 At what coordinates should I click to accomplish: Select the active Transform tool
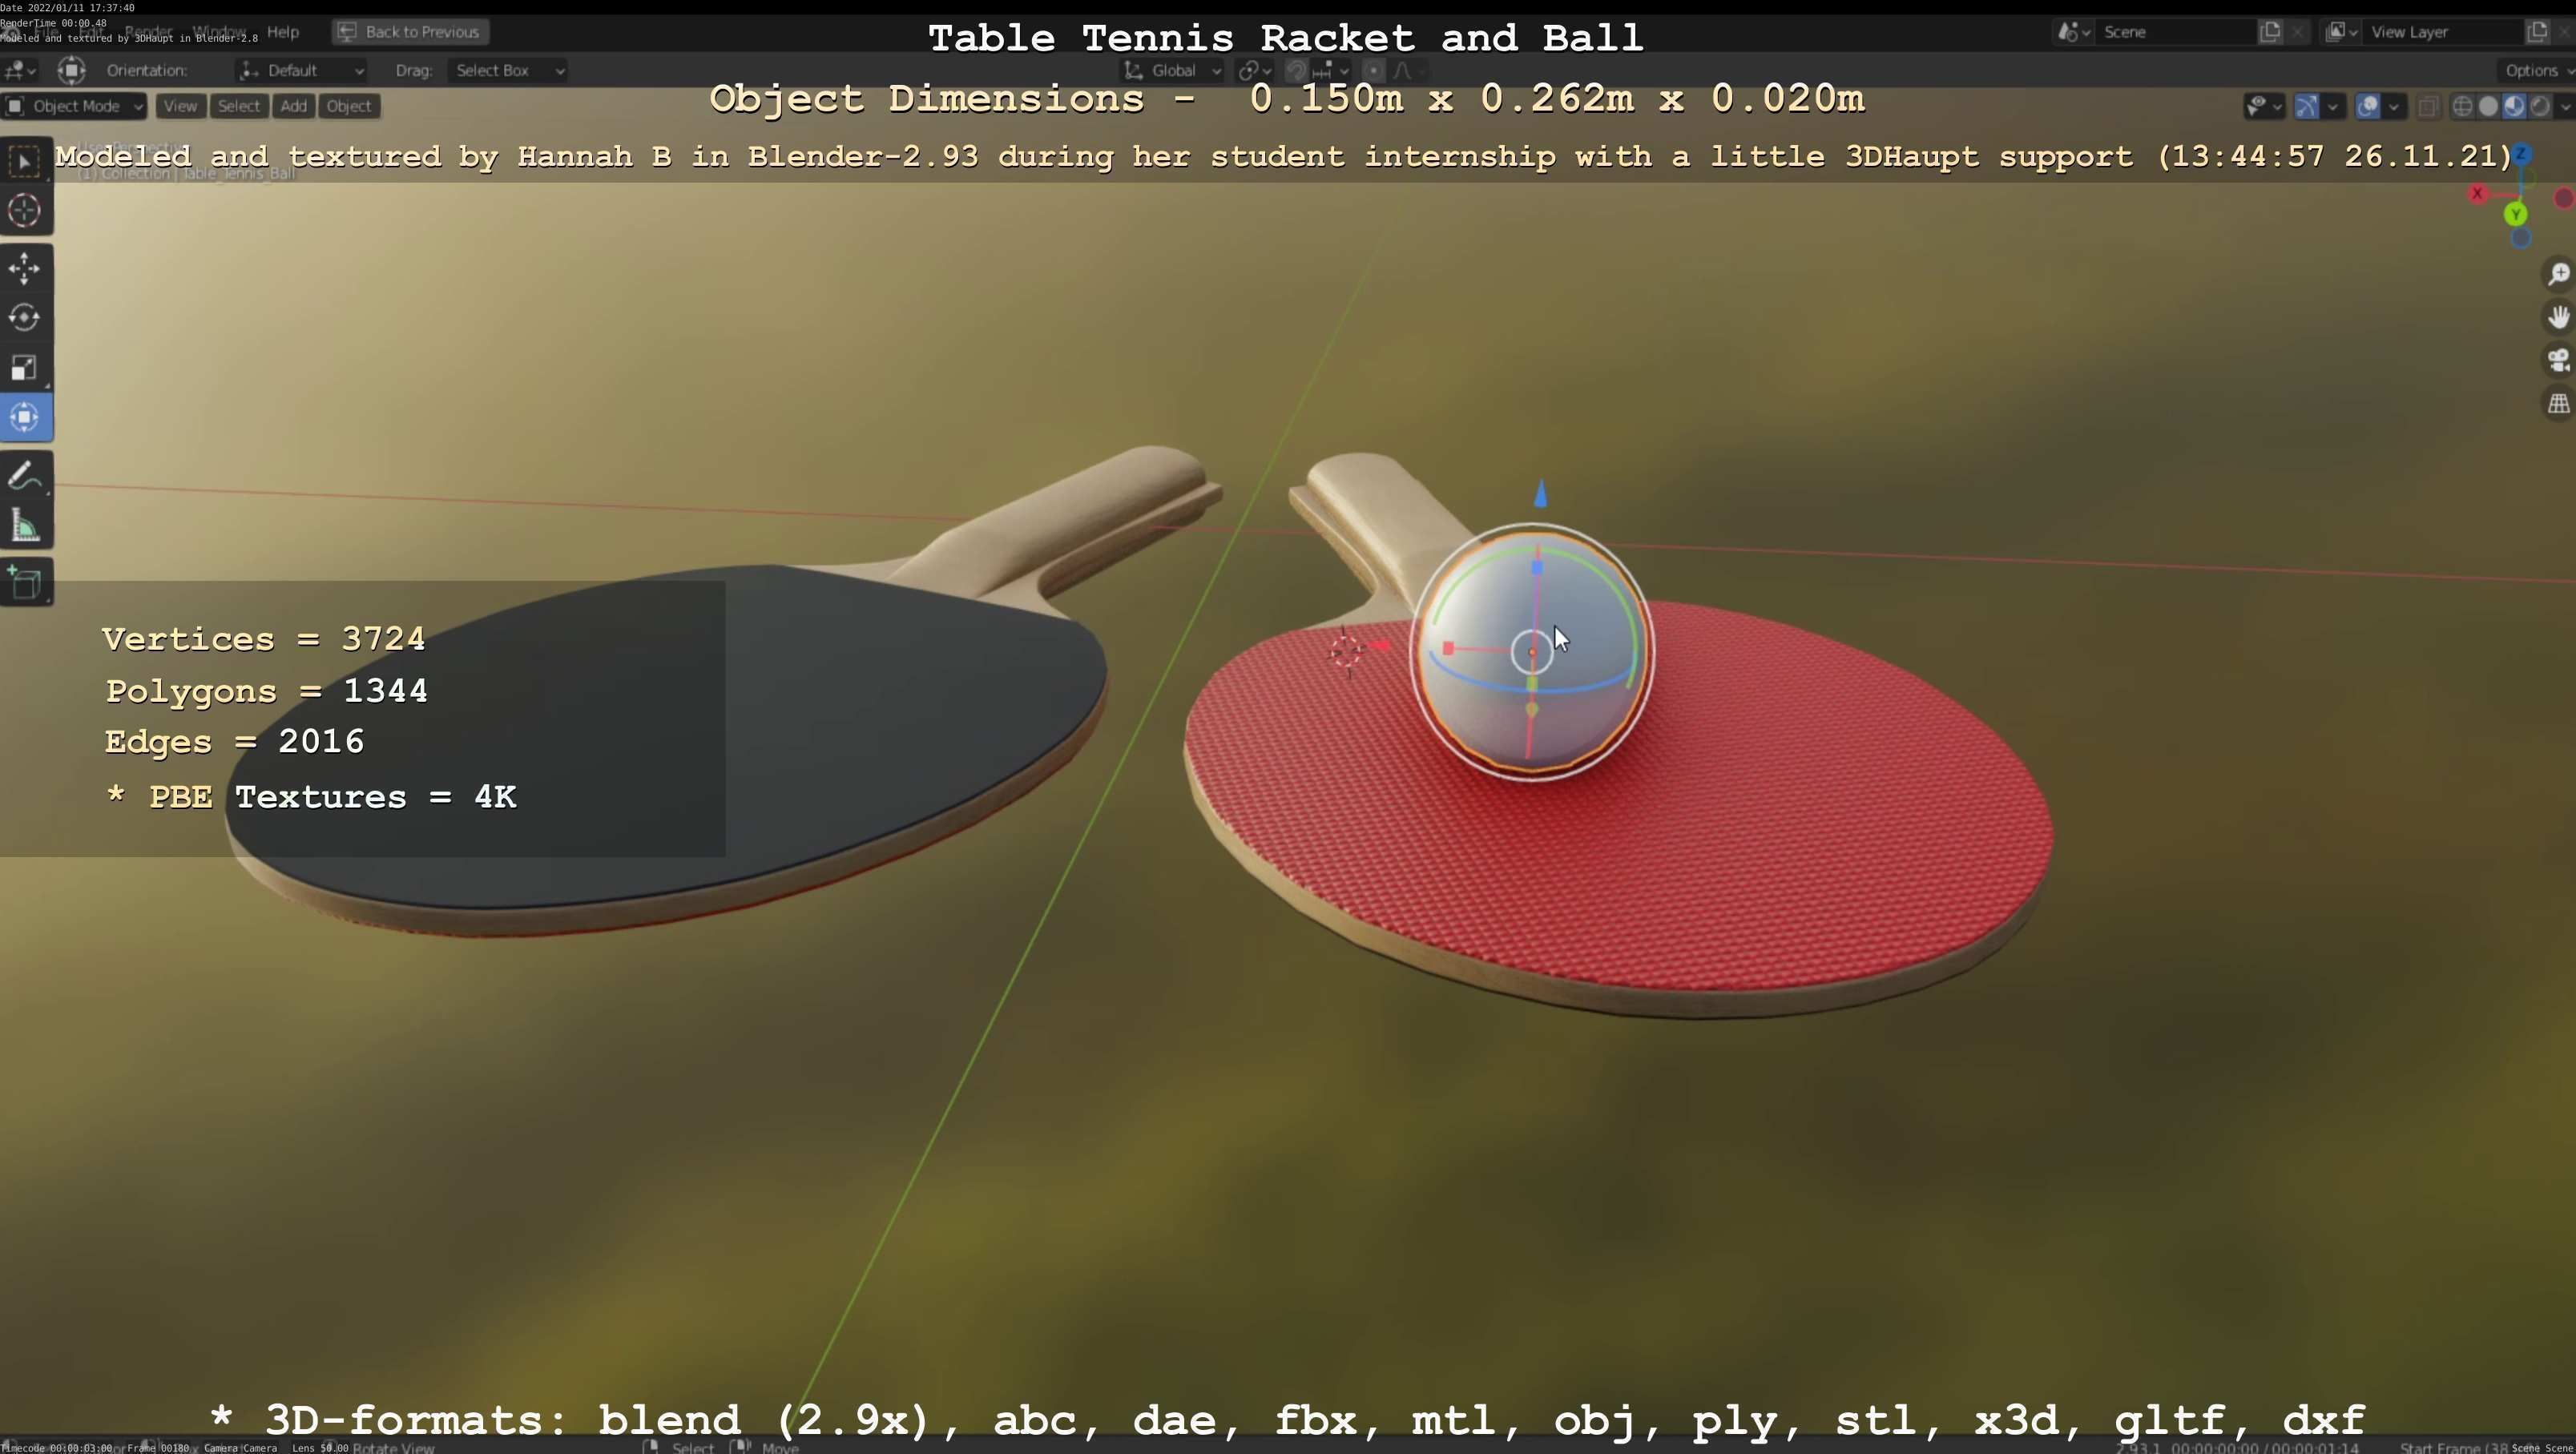[25, 417]
